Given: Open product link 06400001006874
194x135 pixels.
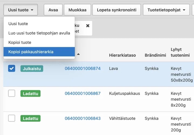Looking at the screenshot, I should pos(82,69).
